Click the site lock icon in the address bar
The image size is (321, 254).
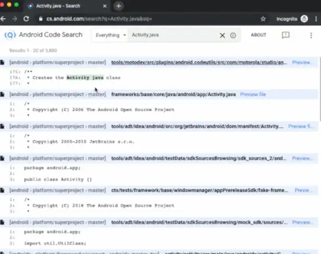(41, 19)
